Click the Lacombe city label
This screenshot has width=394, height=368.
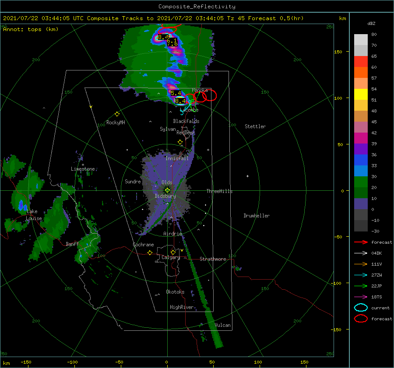pos(190,110)
